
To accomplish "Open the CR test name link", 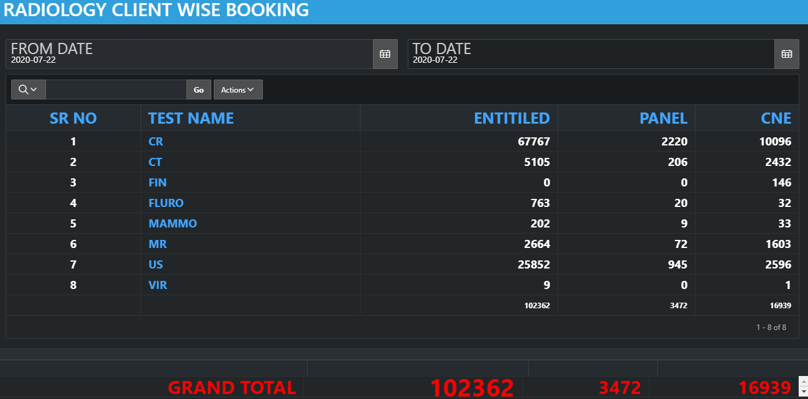I will [x=155, y=142].
